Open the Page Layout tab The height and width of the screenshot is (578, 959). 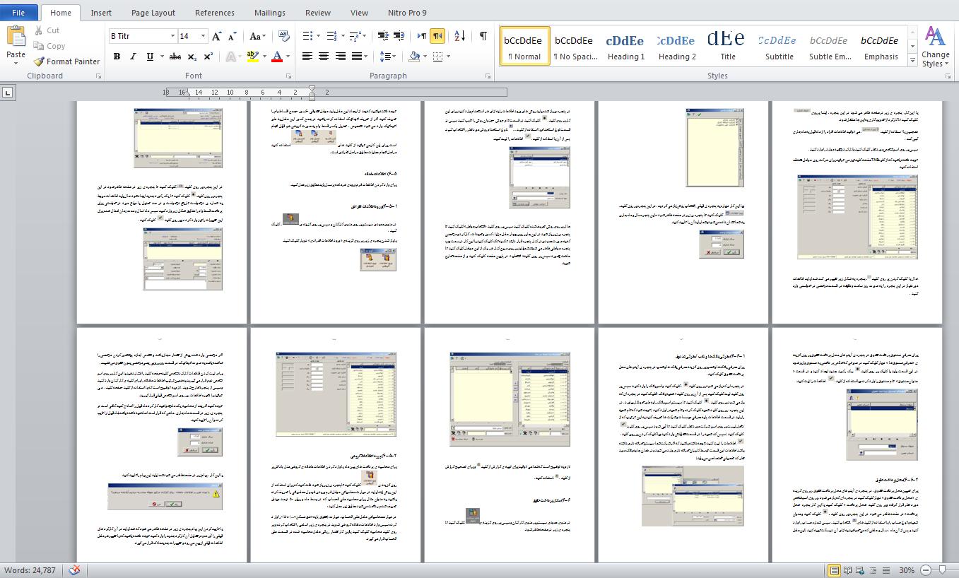coord(153,13)
